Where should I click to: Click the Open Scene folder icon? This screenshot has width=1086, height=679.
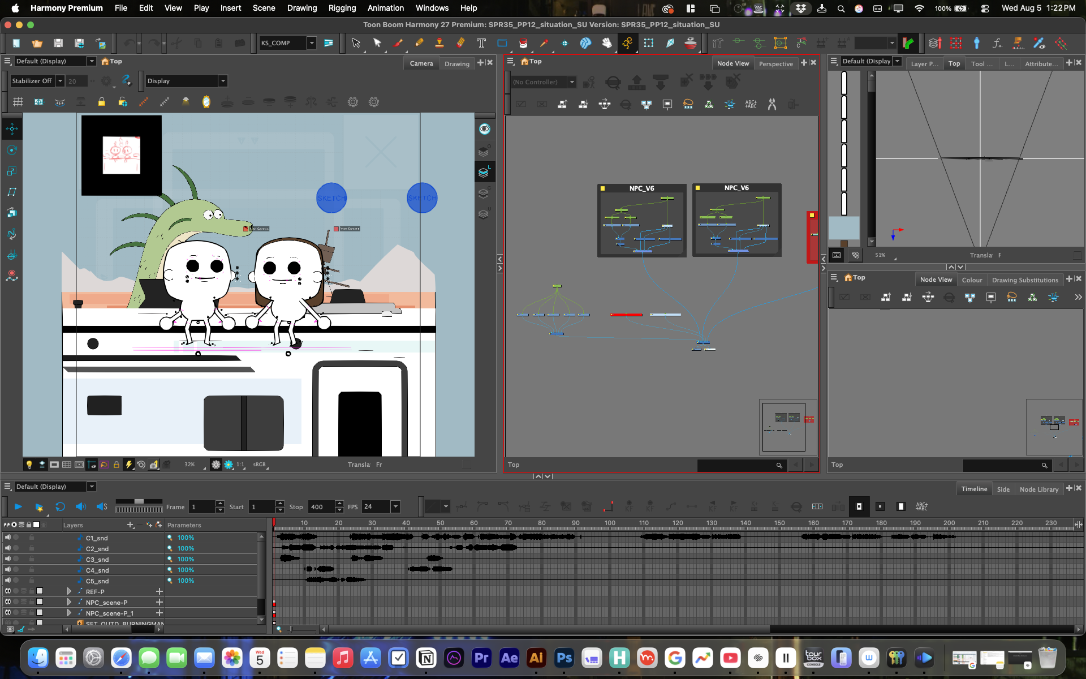tap(37, 43)
